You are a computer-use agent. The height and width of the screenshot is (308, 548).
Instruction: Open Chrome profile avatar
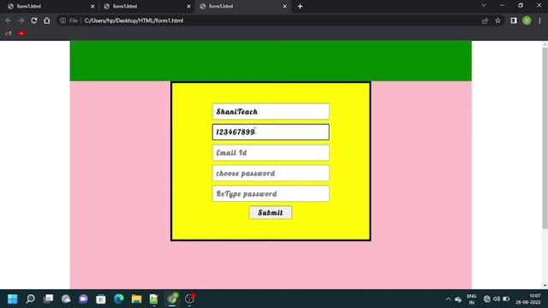[527, 21]
